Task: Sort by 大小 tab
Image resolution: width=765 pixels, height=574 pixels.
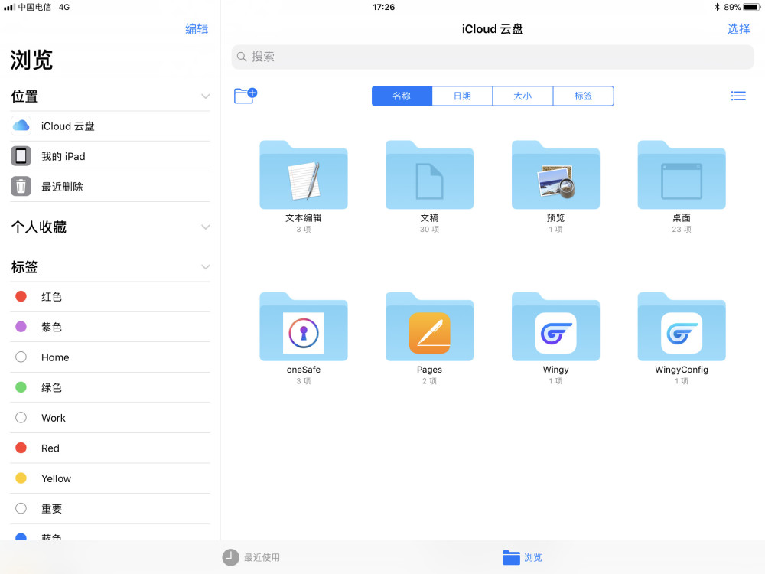Action: [522, 96]
